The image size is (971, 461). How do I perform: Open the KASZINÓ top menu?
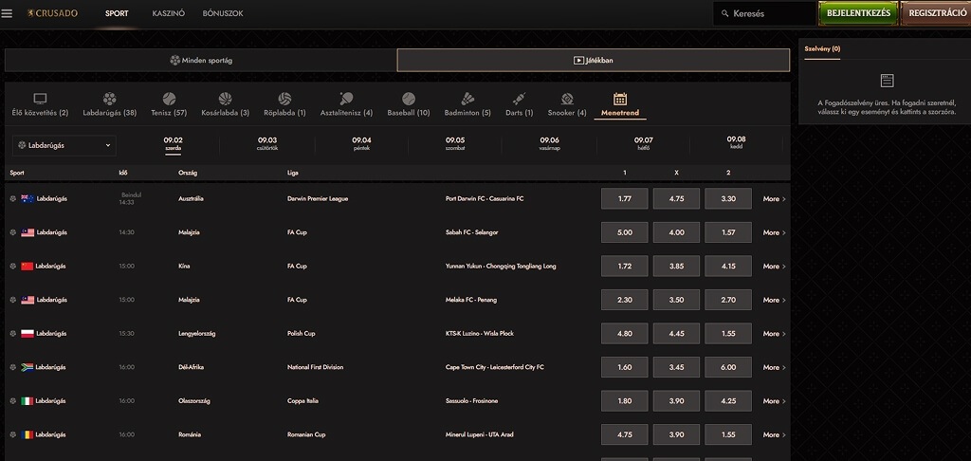click(169, 13)
